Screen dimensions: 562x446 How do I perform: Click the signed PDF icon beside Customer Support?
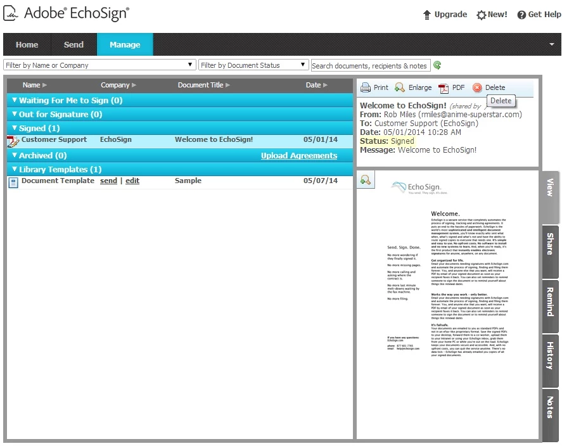13,141
